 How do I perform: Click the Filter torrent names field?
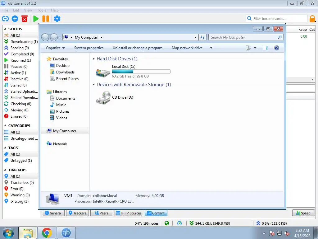(x=277, y=19)
